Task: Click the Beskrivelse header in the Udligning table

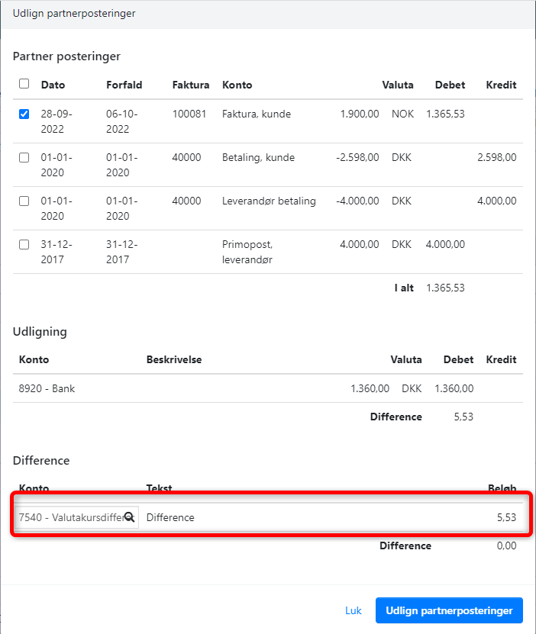Action: coord(173,359)
